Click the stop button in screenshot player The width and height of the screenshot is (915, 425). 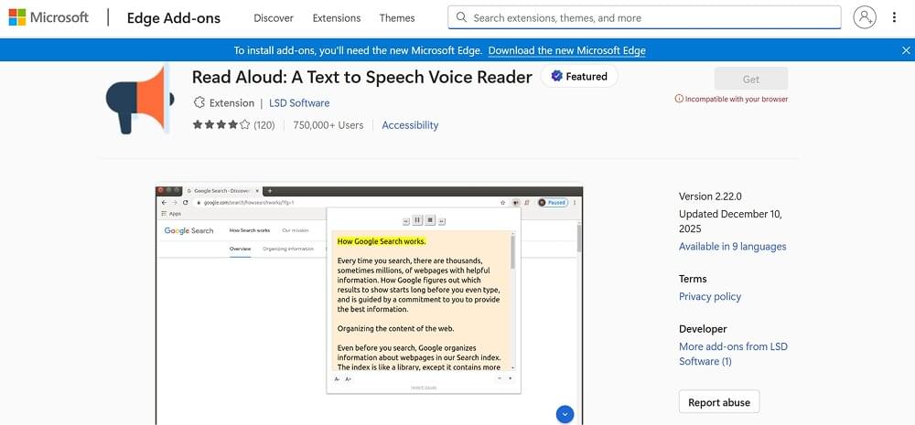[430, 219]
